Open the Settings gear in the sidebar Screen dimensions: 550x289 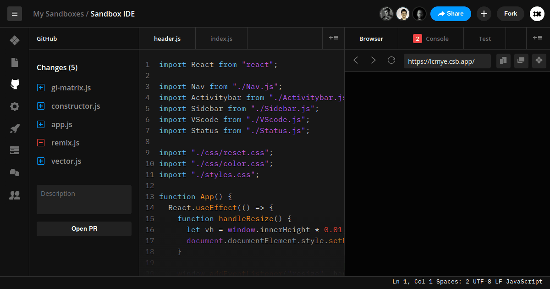click(14, 106)
